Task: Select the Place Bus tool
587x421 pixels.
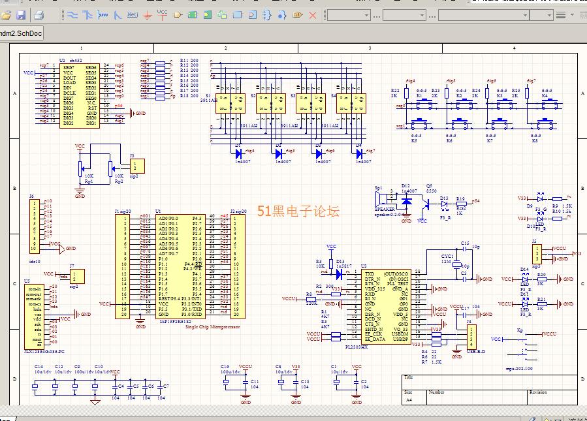Action: [x=87, y=14]
